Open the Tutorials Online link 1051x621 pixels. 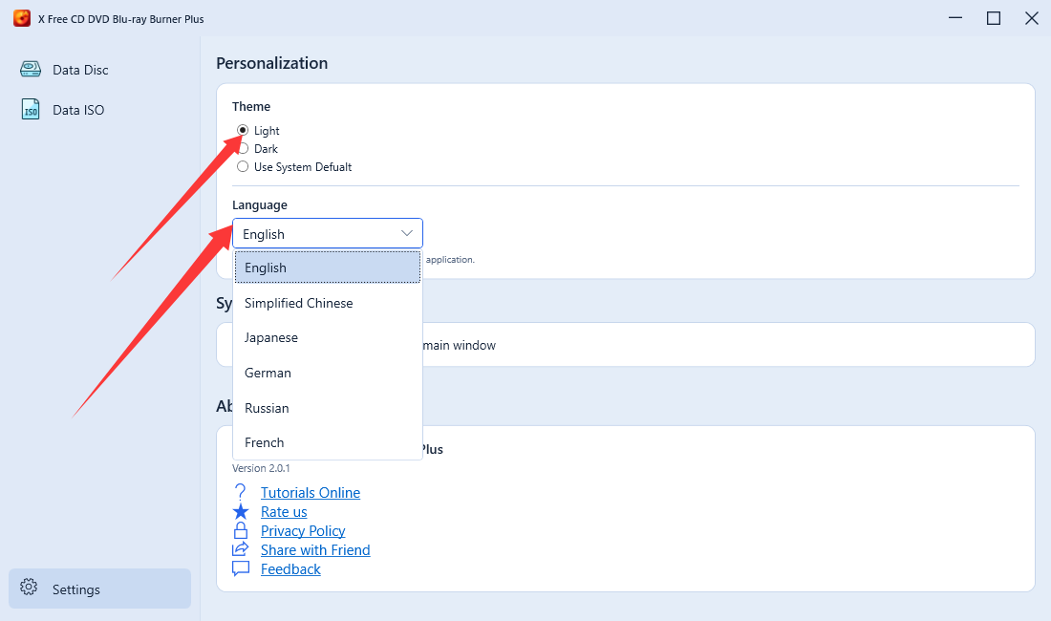pyautogui.click(x=311, y=492)
